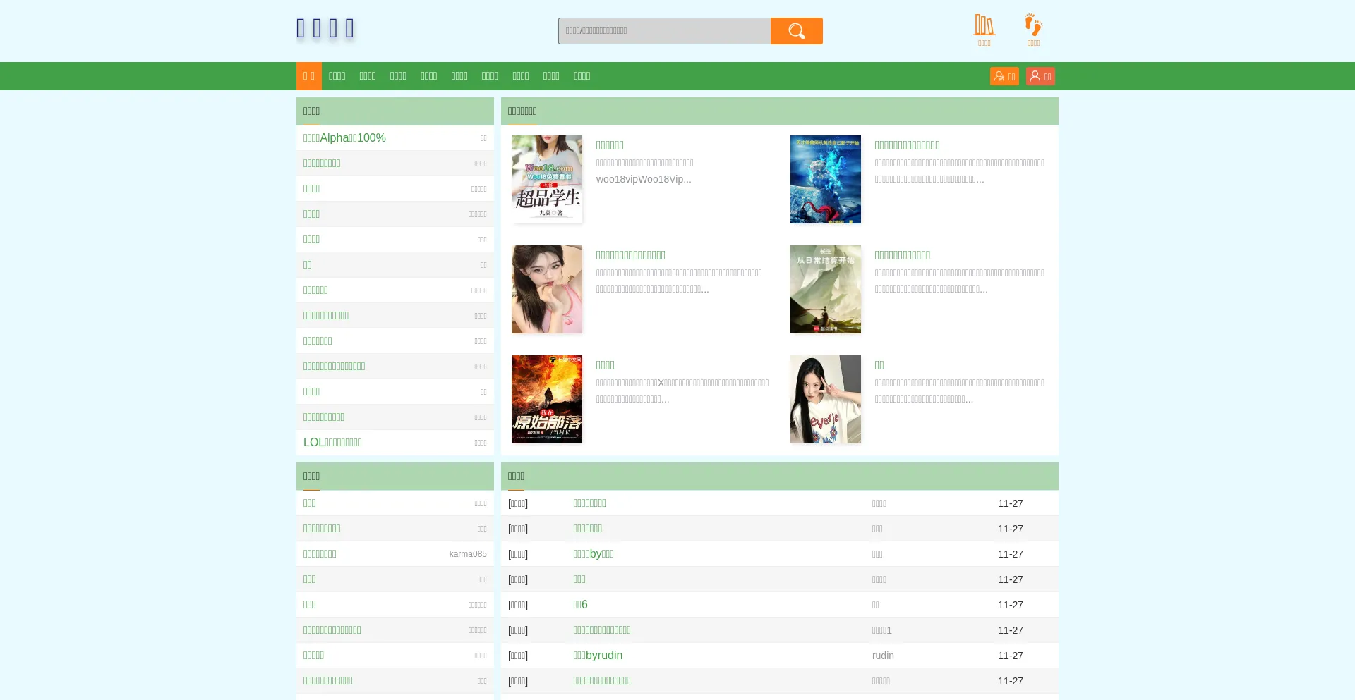Viewport: 1355px width, 700px height.
Task: Click the magnifying glass search button
Action: tap(796, 31)
